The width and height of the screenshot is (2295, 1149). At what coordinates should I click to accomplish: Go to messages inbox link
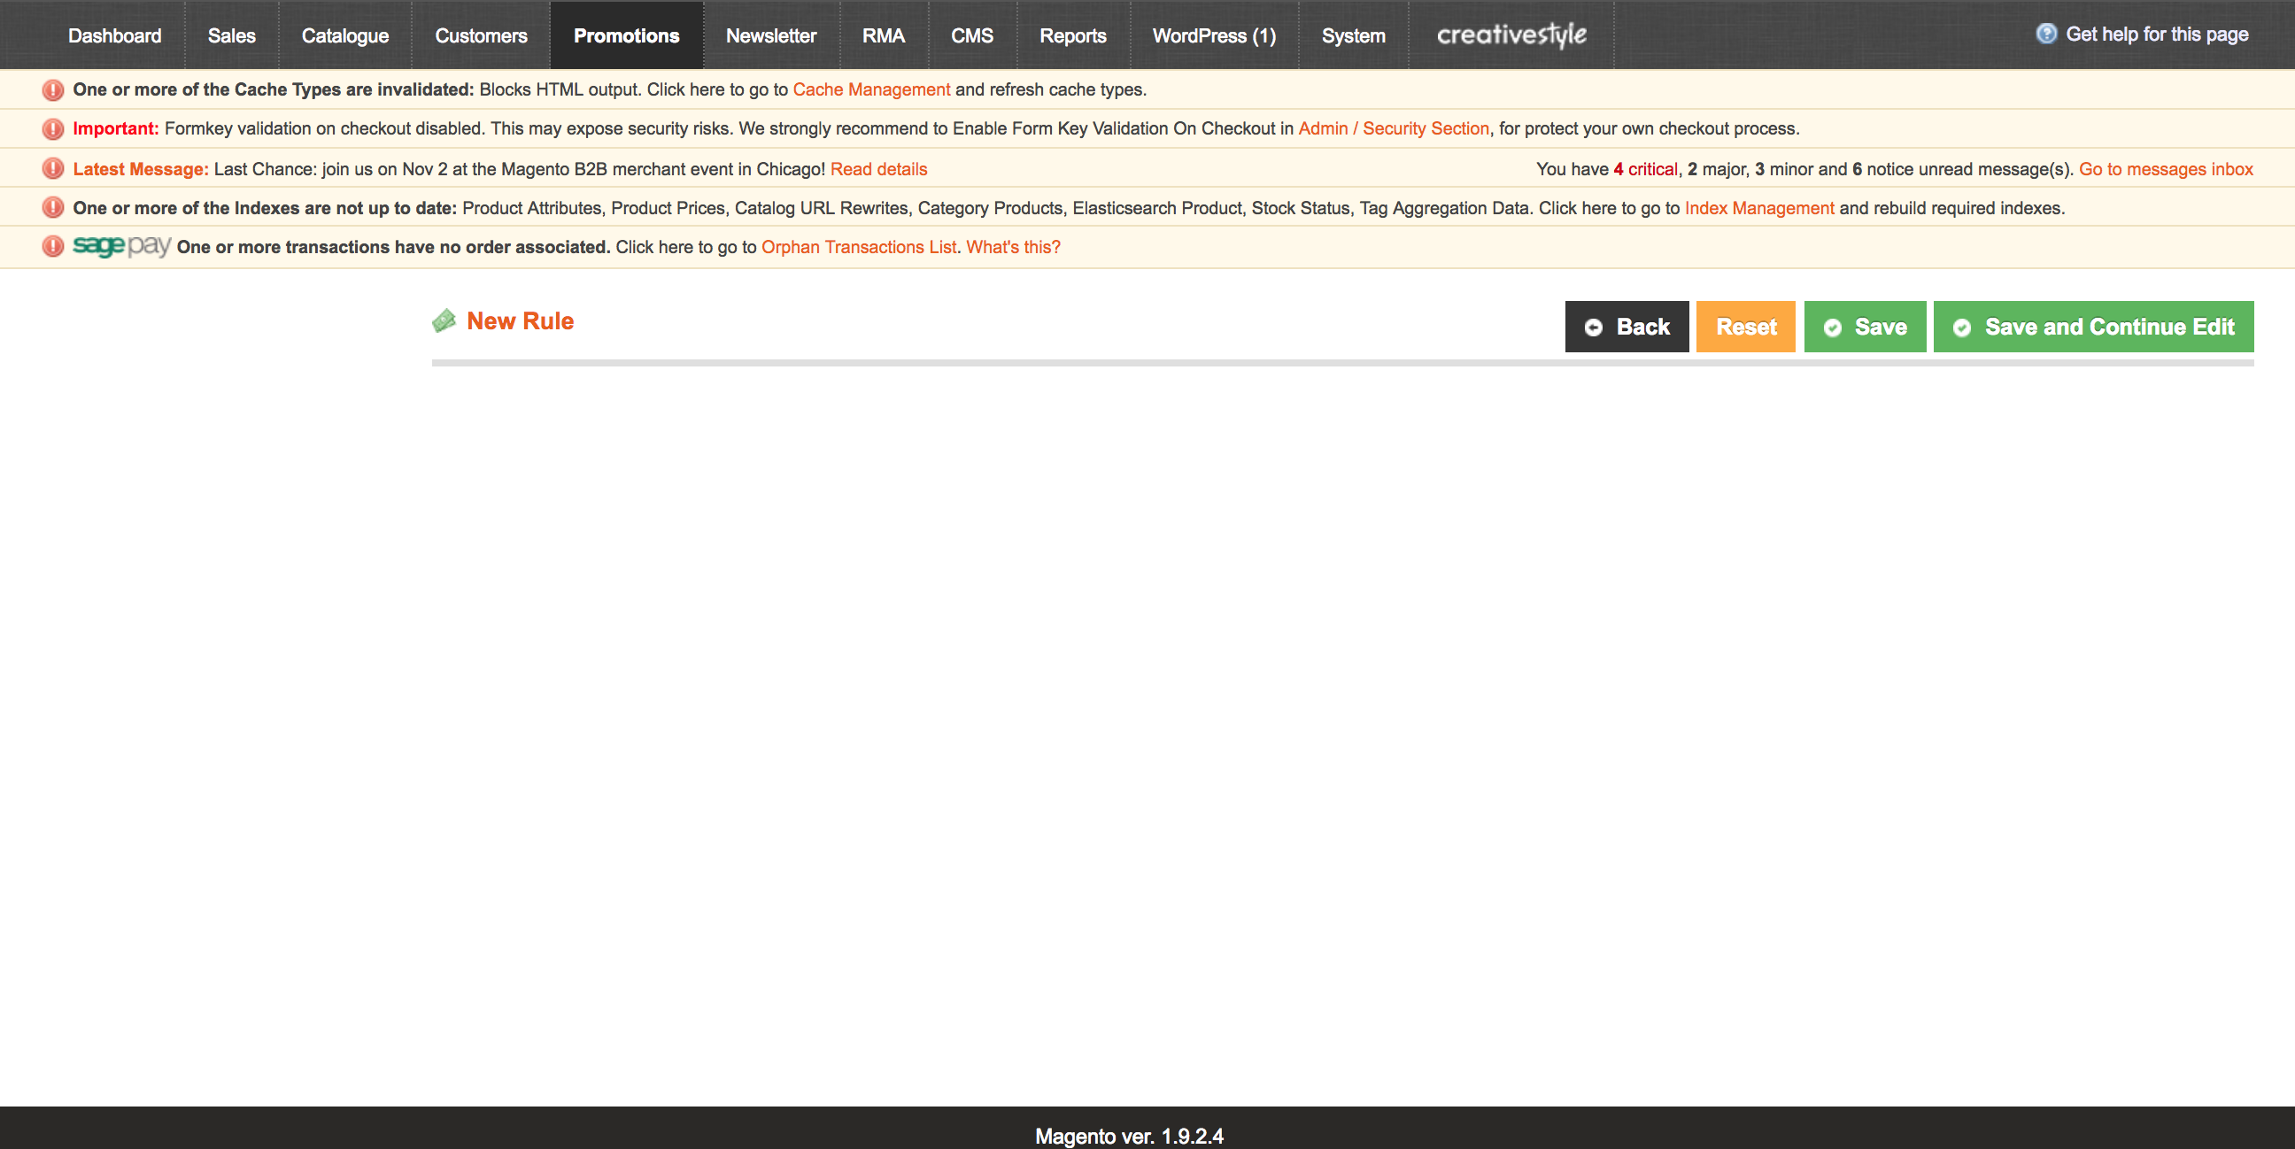point(2170,168)
